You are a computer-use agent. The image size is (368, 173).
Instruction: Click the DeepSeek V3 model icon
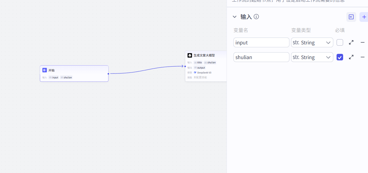pyautogui.click(x=195, y=72)
